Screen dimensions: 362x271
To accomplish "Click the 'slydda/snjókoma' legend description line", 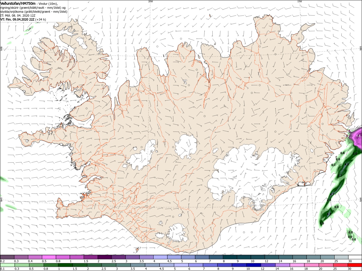I will tap(34, 12).
